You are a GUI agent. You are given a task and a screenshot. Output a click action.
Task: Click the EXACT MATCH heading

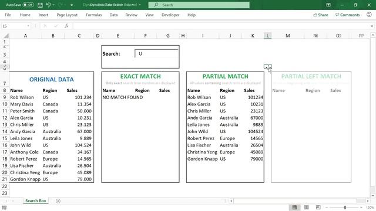(140, 76)
